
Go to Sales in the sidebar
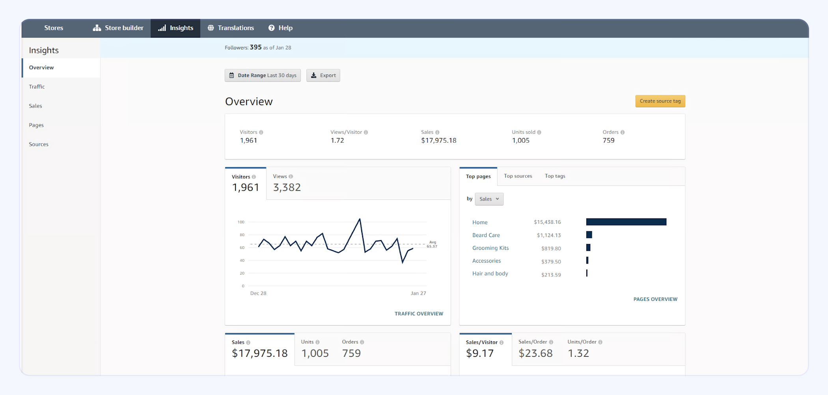35,106
